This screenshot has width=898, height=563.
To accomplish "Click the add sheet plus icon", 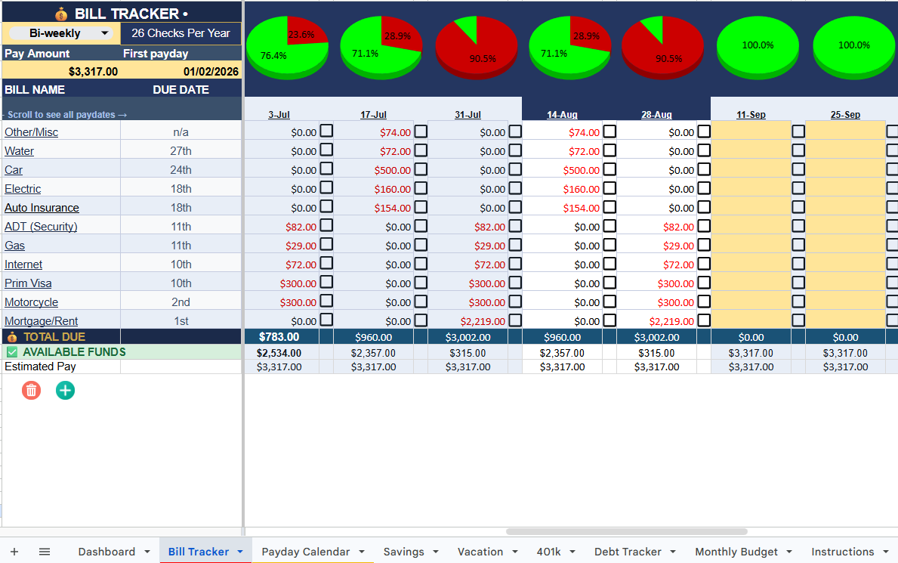I will click(14, 552).
